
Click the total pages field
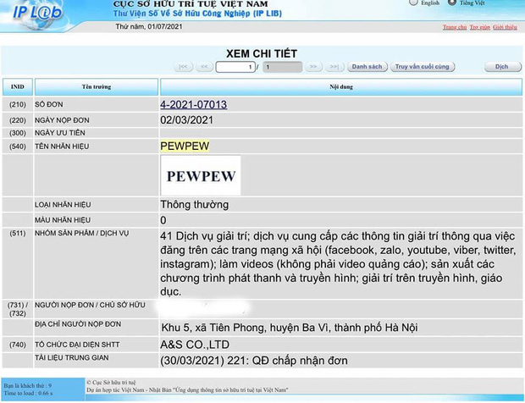pos(282,67)
